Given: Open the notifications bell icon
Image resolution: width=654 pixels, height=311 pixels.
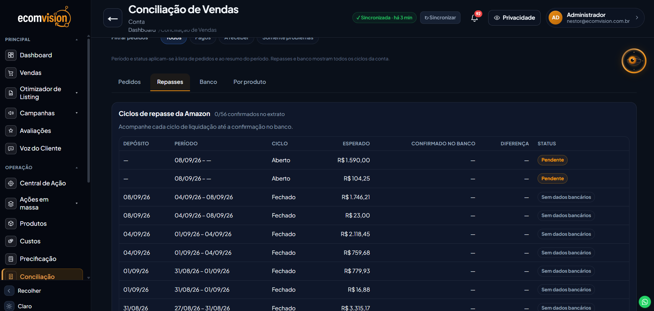Looking at the screenshot, I should point(475,18).
